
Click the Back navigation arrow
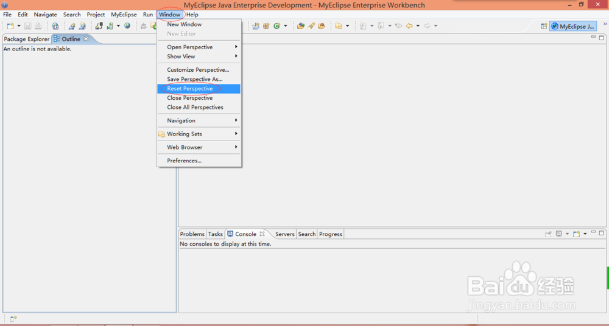click(409, 26)
